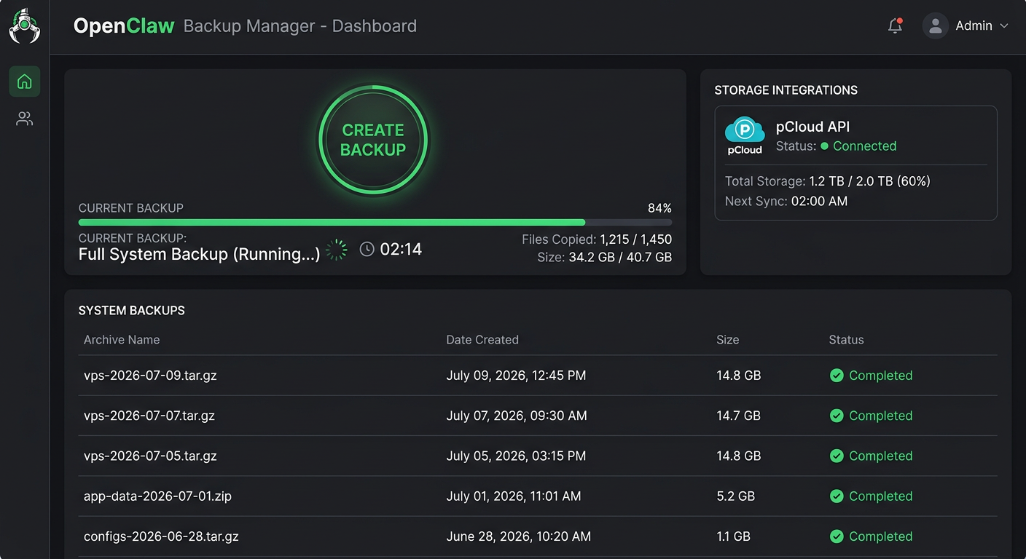Click the date July 07, 2026, 09:30 AM
This screenshot has height=559, width=1026.
click(x=517, y=416)
